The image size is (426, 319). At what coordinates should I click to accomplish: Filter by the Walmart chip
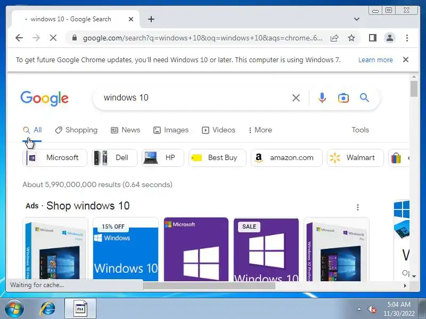pos(355,157)
